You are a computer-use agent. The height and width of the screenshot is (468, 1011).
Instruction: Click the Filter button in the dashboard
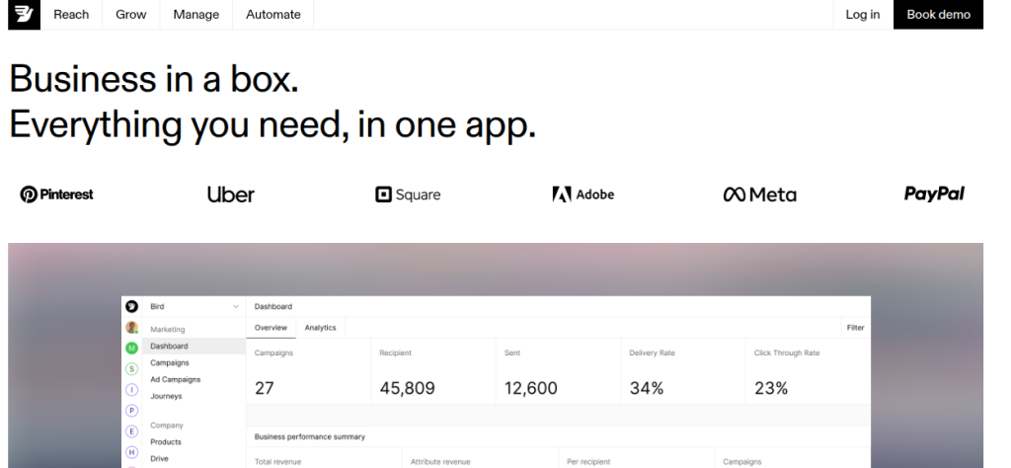pos(855,328)
